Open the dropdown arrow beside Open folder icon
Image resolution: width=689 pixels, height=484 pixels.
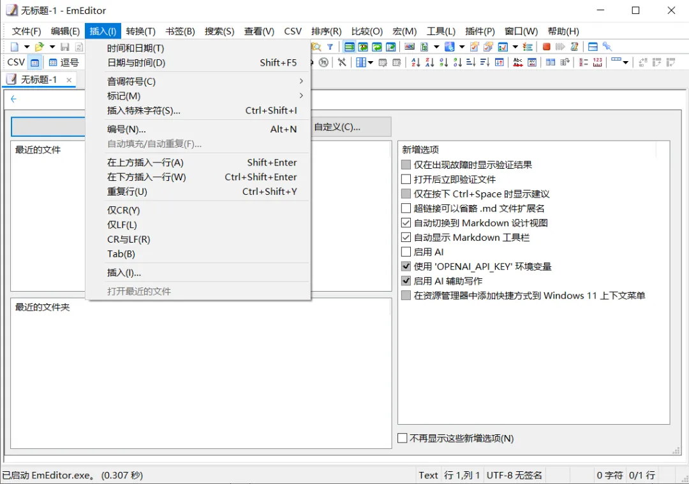pyautogui.click(x=52, y=46)
